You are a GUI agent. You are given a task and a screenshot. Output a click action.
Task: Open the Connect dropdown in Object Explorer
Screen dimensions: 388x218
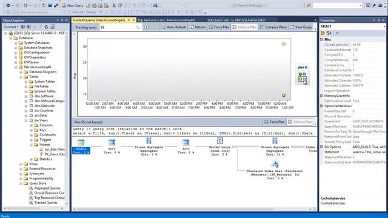pyautogui.click(x=11, y=27)
